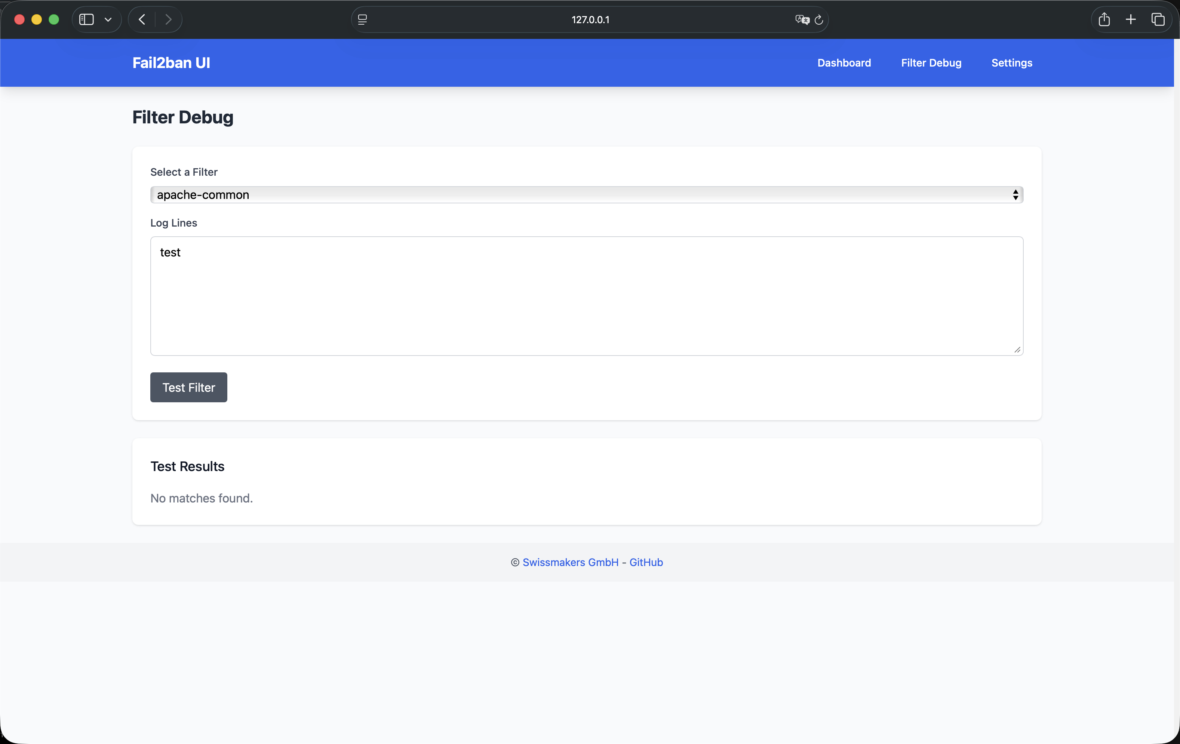This screenshot has width=1180, height=744.
Task: Click the forward navigation arrow
Action: coord(169,19)
